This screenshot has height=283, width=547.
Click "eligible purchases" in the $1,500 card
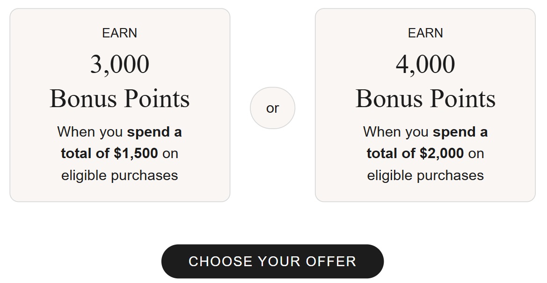120,175
